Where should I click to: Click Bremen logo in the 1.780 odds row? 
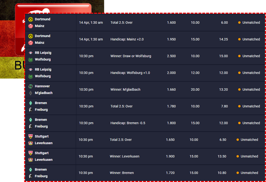click(x=31, y=103)
